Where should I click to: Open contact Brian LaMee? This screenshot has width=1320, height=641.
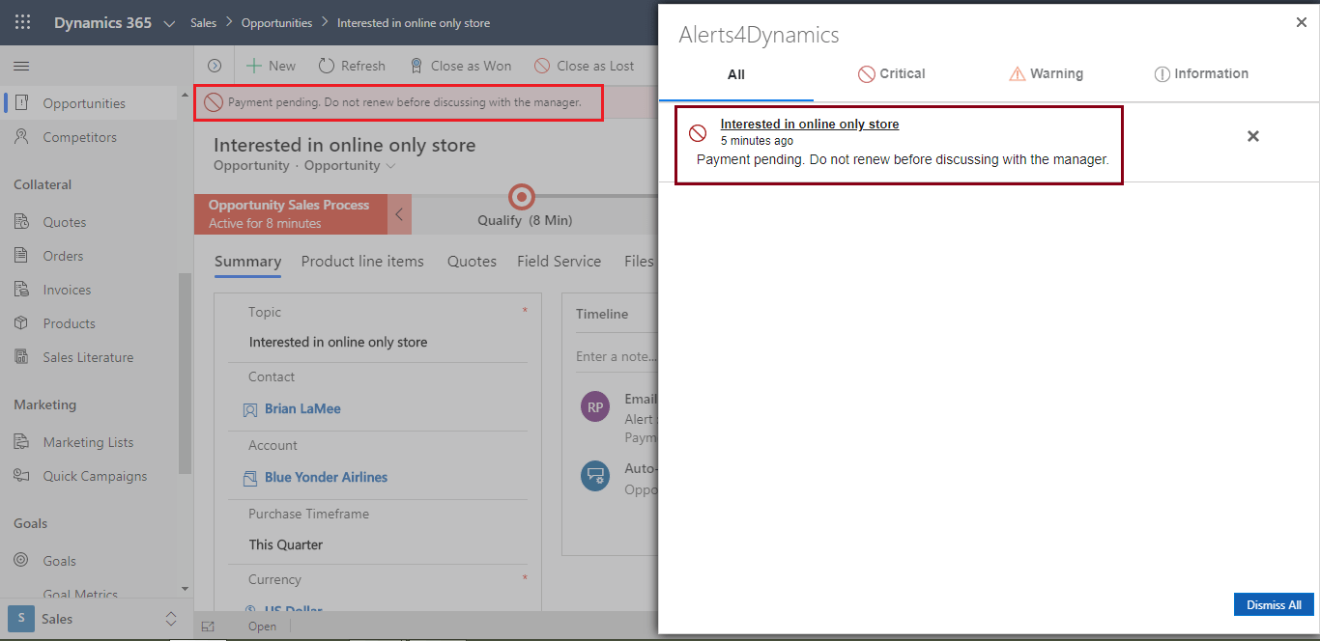coord(301,408)
